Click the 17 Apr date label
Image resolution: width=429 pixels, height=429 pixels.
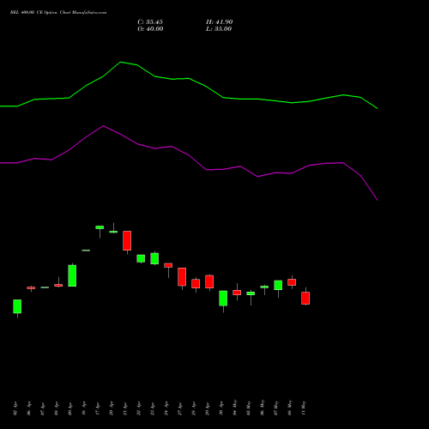coord(98,408)
